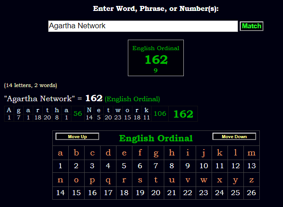
Task: Click the letter 'z' in the cipher chart
Action: (251, 180)
